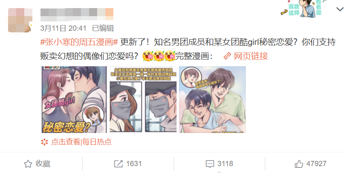This screenshot has height=173, width=347.
Task: View the kissing couple comic thumbnail
Action: pyautogui.click(x=74, y=100)
